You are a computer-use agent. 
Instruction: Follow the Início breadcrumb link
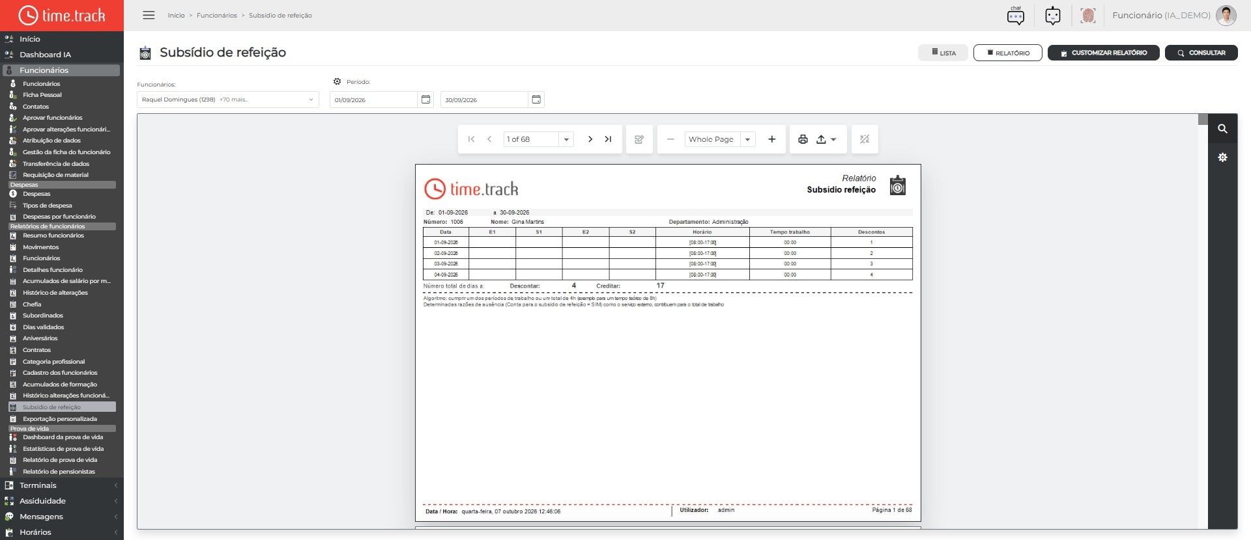pyautogui.click(x=176, y=15)
